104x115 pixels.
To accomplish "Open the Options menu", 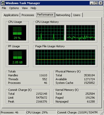I will point(14,8).
